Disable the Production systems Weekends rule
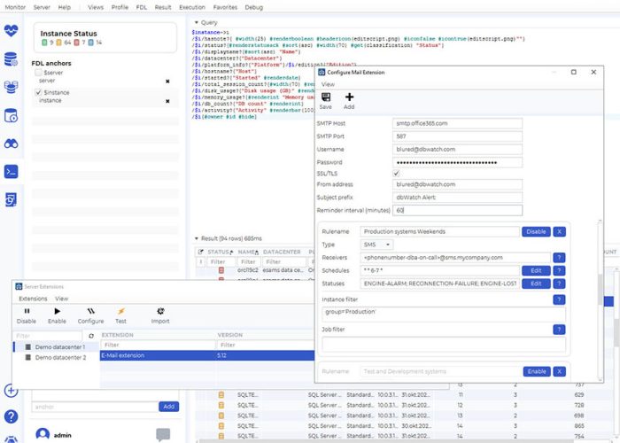 [x=536, y=232]
